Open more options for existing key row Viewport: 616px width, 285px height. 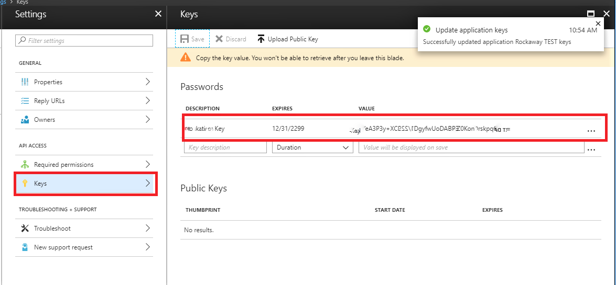point(592,131)
